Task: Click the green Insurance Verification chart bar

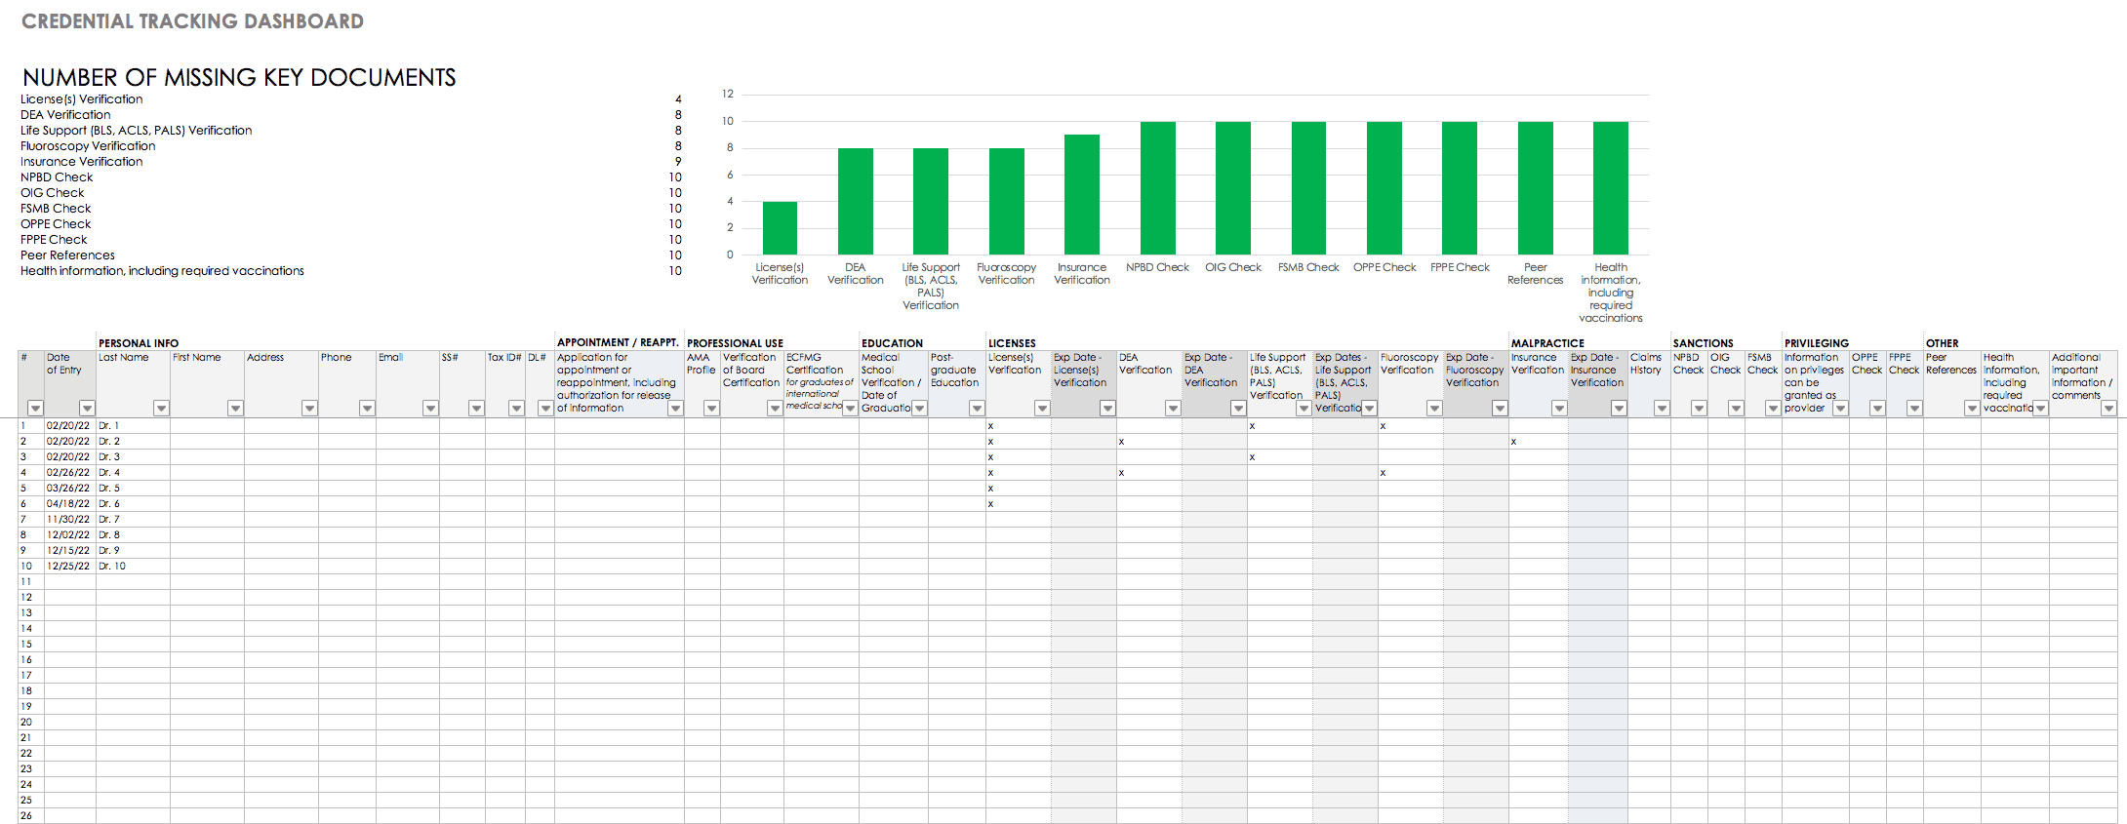Action: pos(1081,194)
